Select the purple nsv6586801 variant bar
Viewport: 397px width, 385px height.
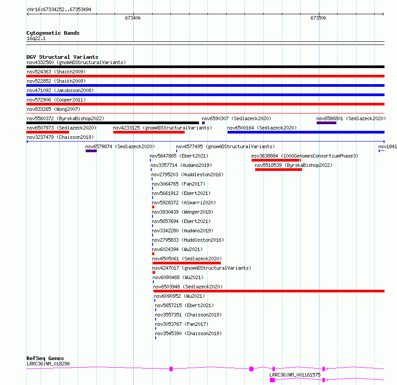(327, 123)
